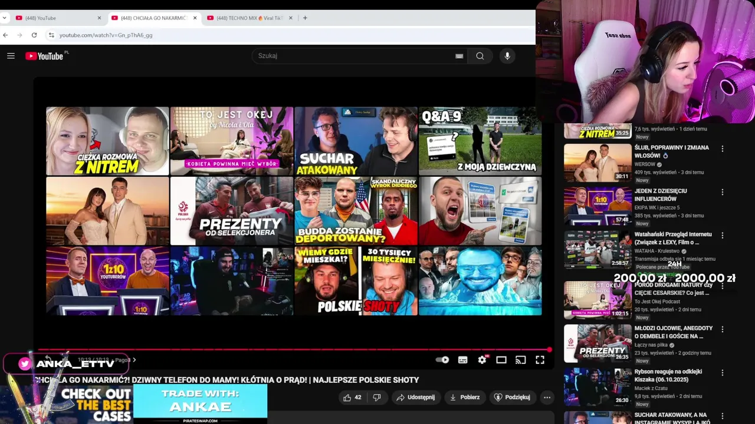Start voice search with microphone icon
755x424 pixels.
click(x=507, y=56)
